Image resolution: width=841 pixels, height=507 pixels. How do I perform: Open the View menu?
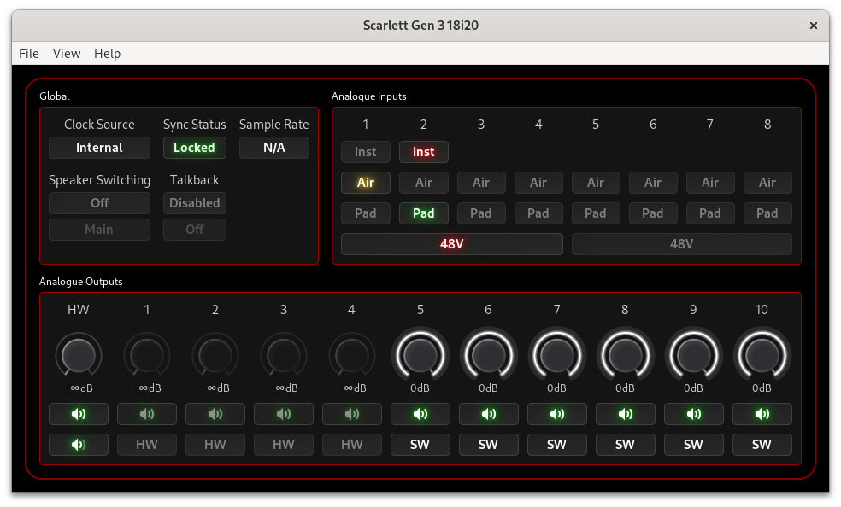[x=67, y=53]
